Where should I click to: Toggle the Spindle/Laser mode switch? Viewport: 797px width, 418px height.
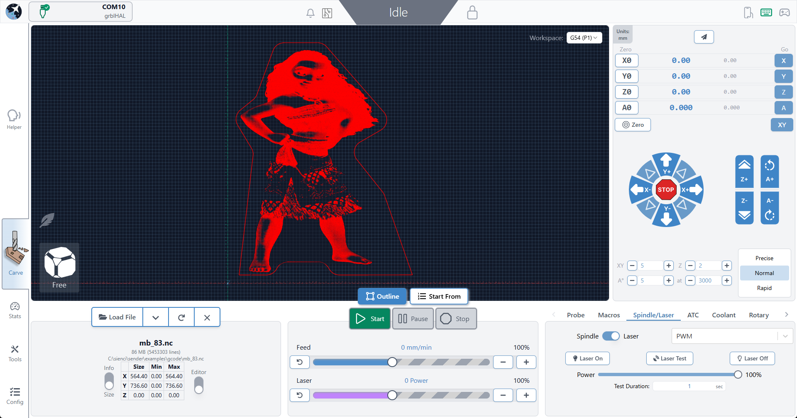(611, 336)
